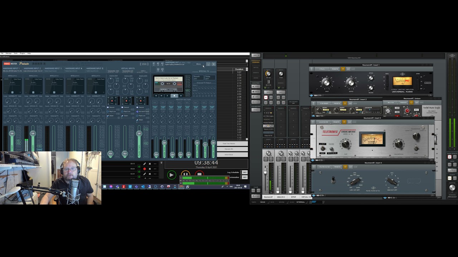The width and height of the screenshot is (458, 257).
Task: Click the green play button in the radio player
Action: coord(171,175)
